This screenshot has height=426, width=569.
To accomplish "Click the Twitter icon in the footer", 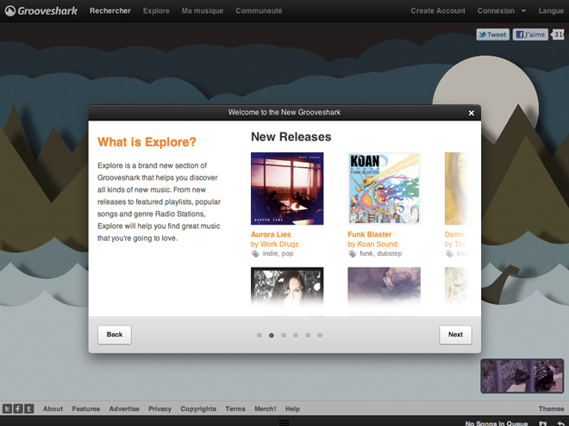I will (7, 409).
